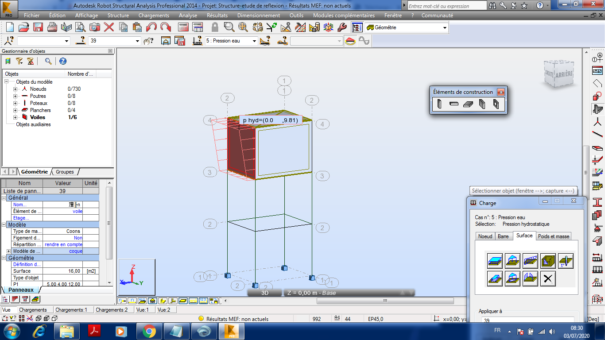Click the Print icon in toolbar
This screenshot has width=605, height=340.
tap(52, 27)
